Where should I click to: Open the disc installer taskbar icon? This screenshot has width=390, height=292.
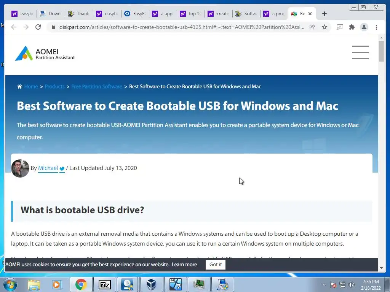point(128,284)
